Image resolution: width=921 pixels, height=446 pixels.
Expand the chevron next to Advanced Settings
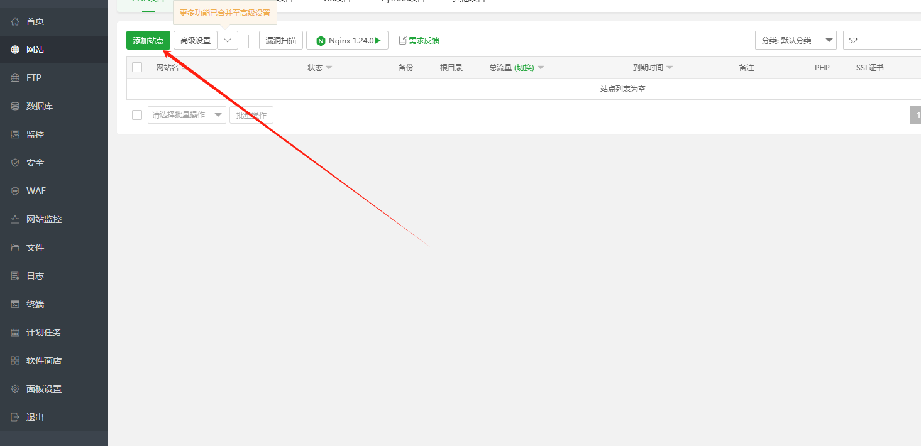pyautogui.click(x=228, y=40)
